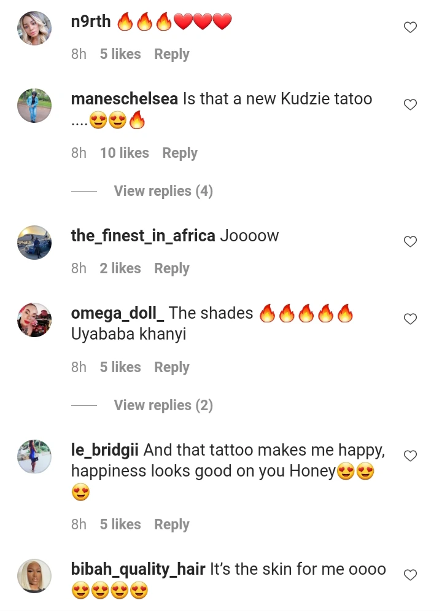This screenshot has height=611, width=442.
Task: Open the_finest_in_africa username link
Action: pyautogui.click(x=143, y=236)
